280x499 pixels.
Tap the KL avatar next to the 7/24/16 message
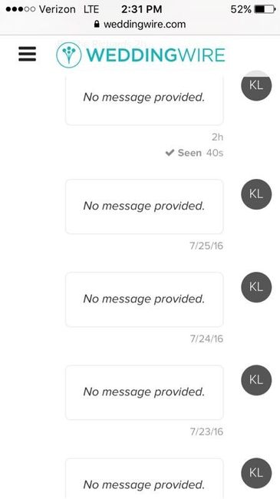point(256,287)
